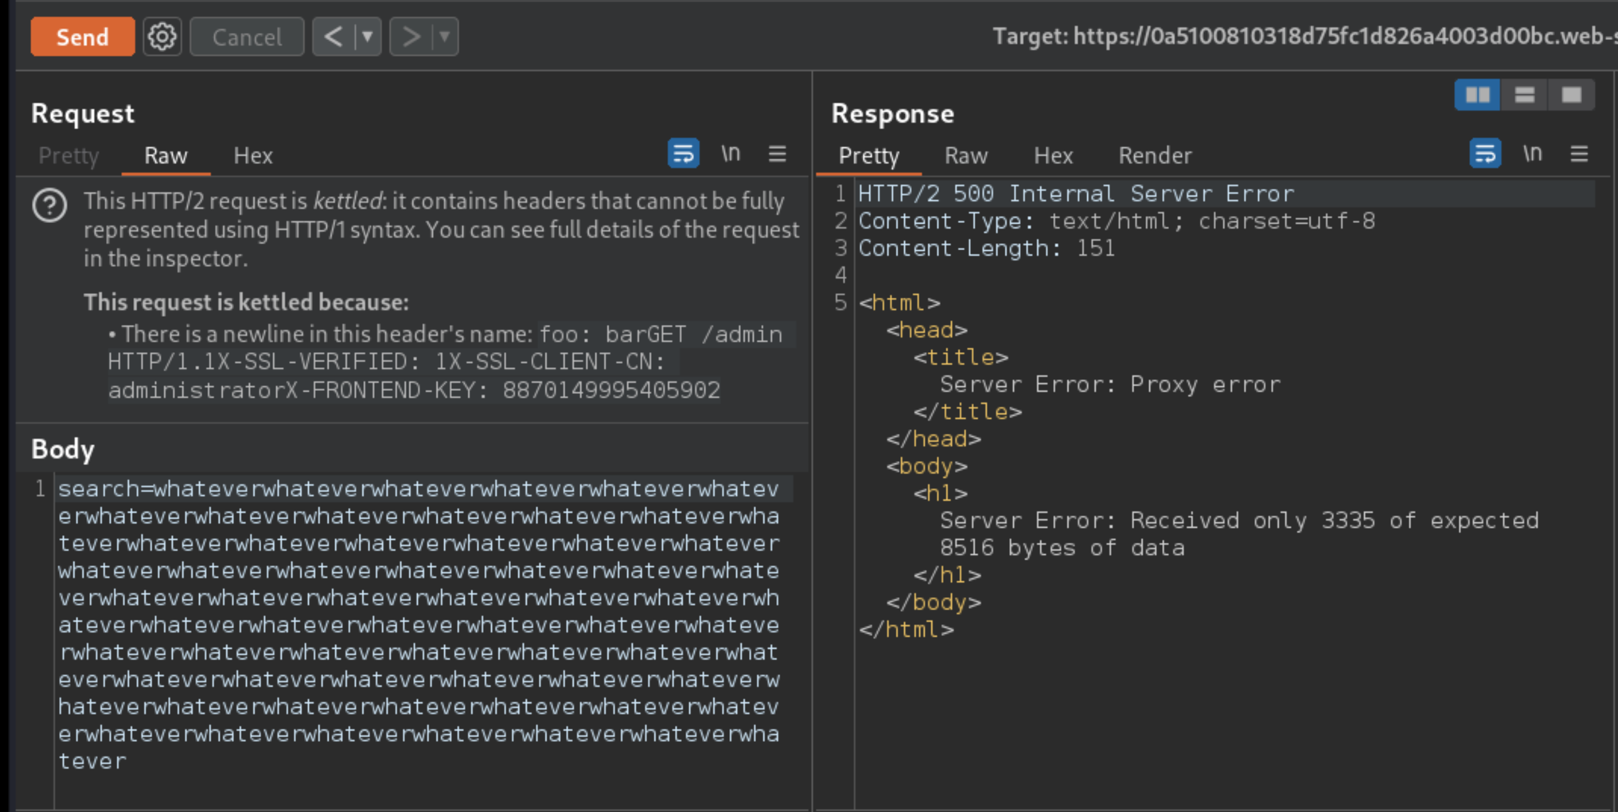Toggle word wrap in Response panel

coord(1485,153)
